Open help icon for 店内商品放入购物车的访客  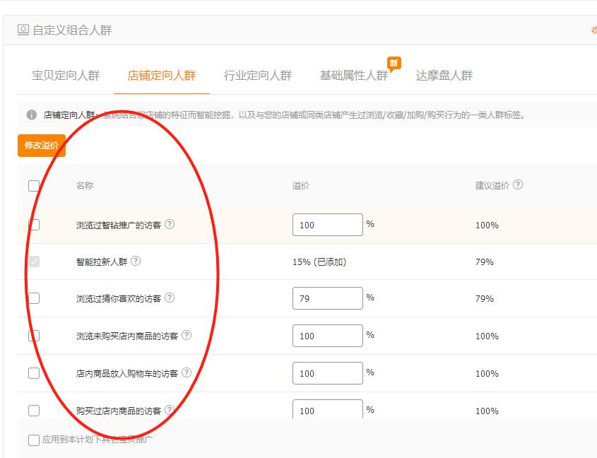pos(186,373)
